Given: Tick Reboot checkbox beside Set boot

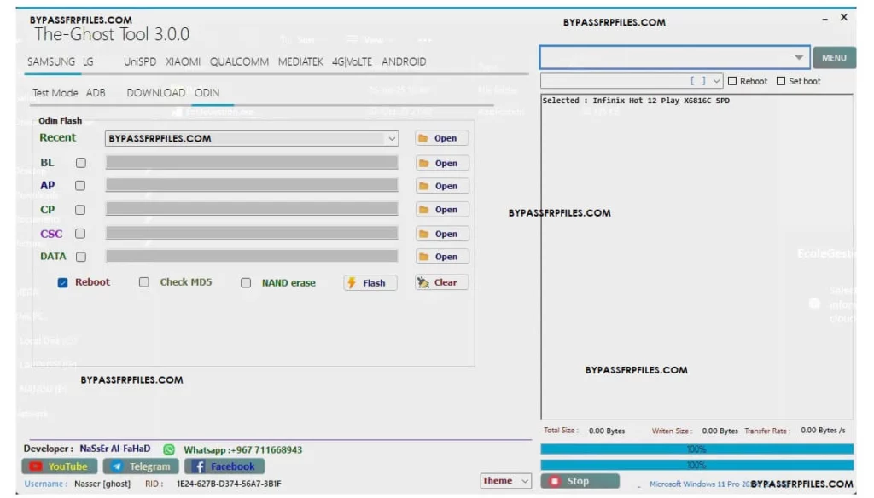Looking at the screenshot, I should pyautogui.click(x=732, y=81).
